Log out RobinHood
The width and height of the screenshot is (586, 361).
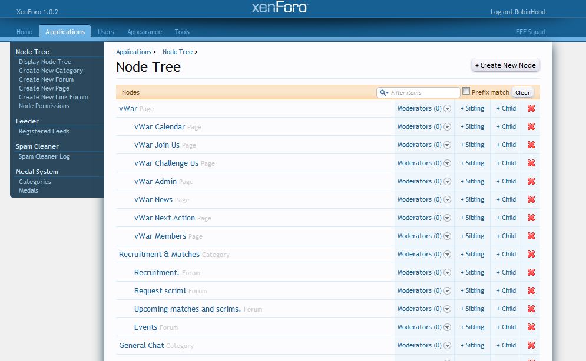click(x=518, y=12)
